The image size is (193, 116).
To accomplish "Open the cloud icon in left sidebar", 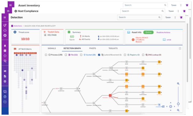I will (x=5, y=30).
